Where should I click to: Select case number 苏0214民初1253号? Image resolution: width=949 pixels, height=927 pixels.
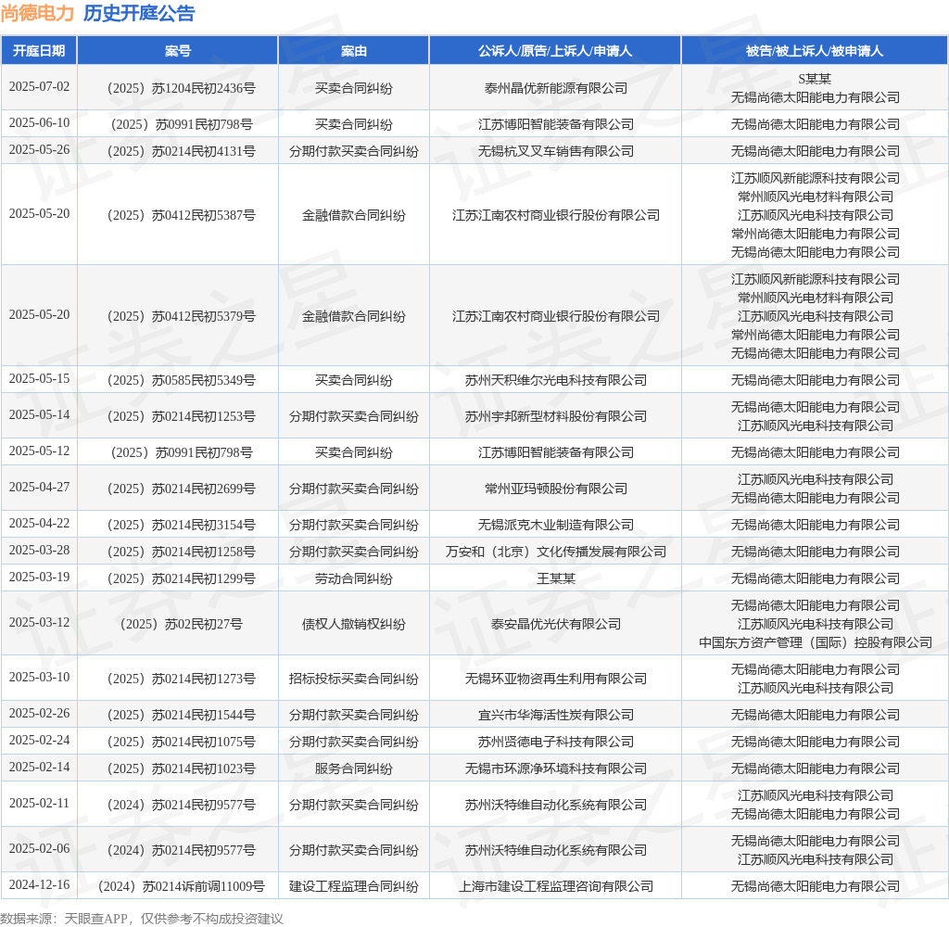[181, 416]
